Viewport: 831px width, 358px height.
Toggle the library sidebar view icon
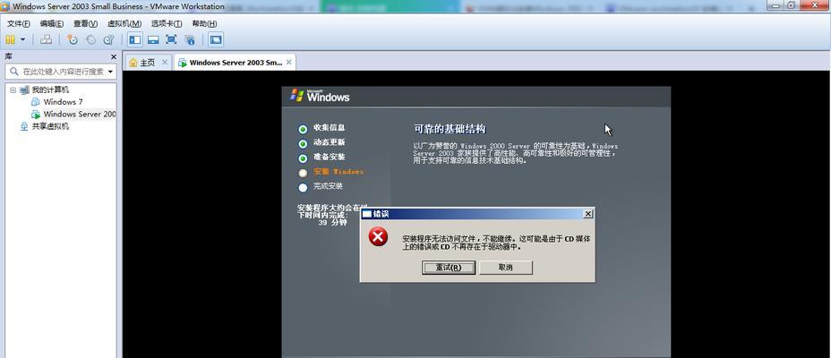click(x=135, y=39)
